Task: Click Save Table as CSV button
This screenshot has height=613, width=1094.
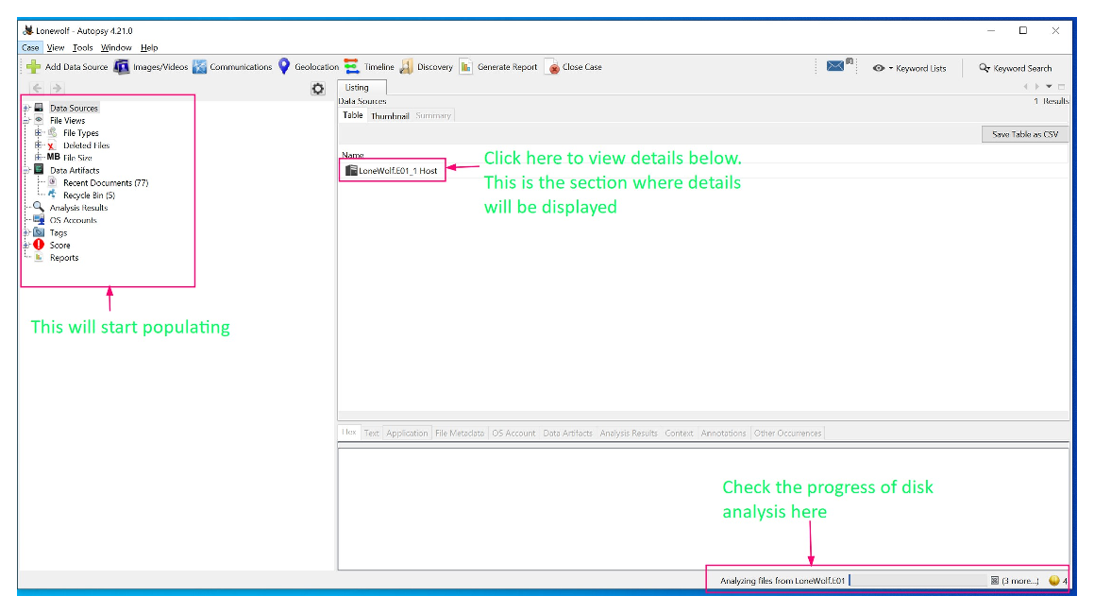Action: pos(1025,134)
